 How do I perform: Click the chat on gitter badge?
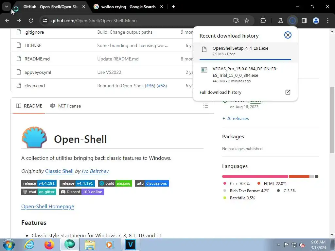[x=39, y=192]
